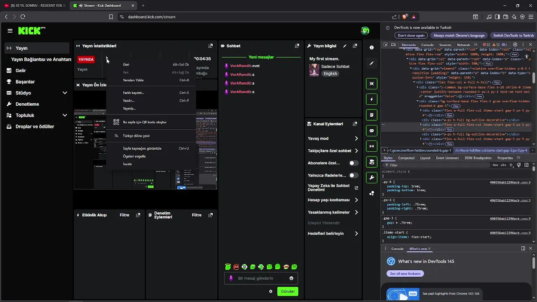Toggle .cls class editor in Styles

click(x=503, y=165)
